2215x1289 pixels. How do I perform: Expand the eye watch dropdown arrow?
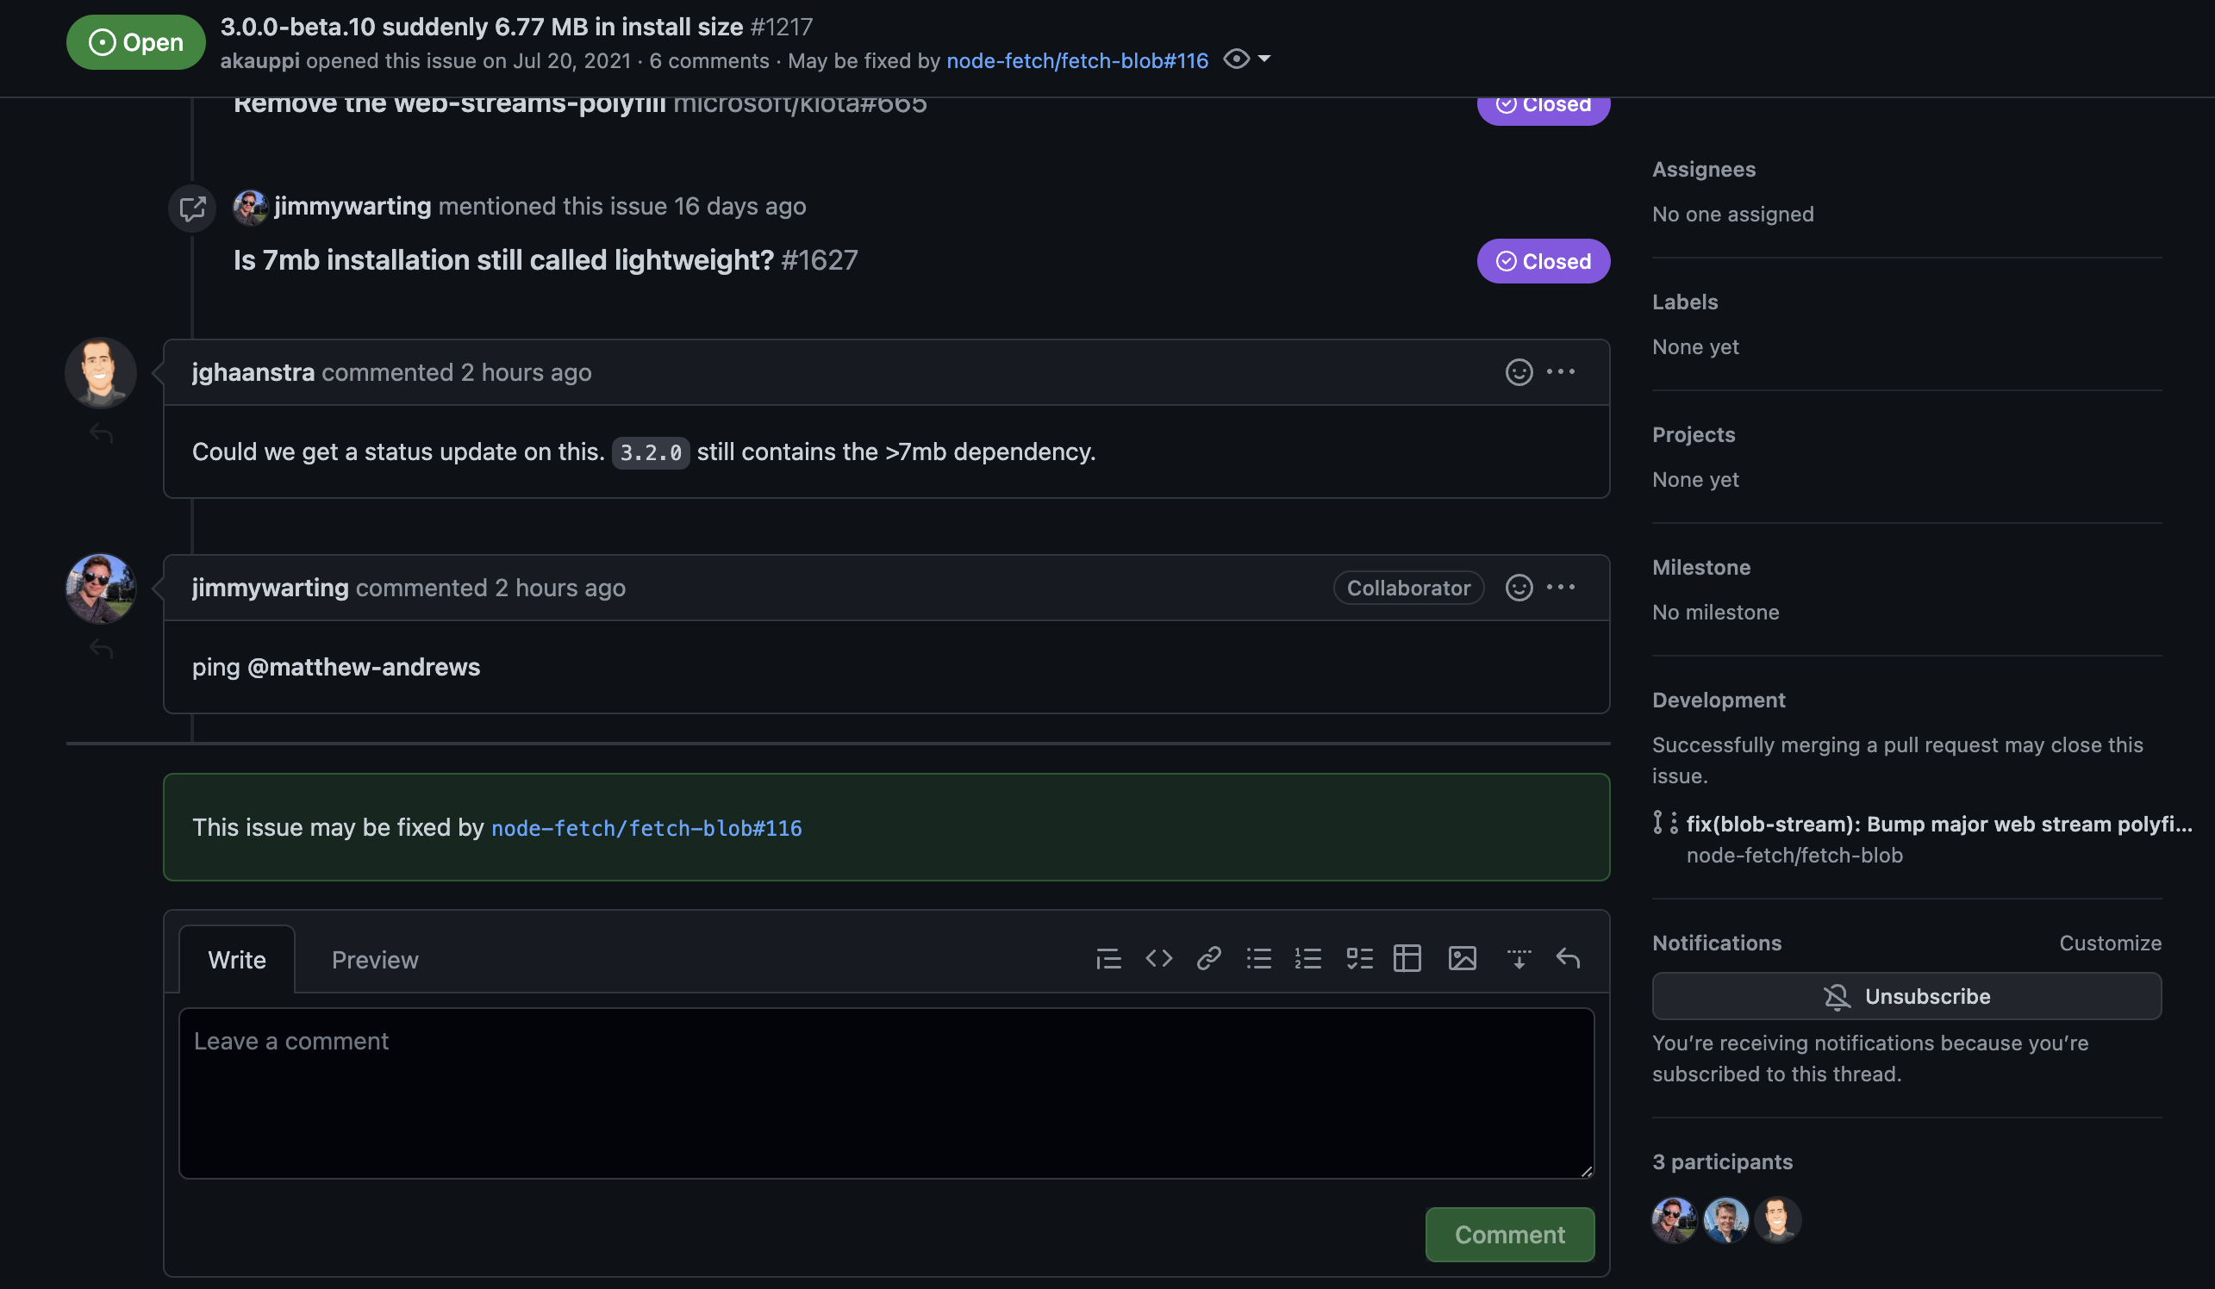[1264, 59]
